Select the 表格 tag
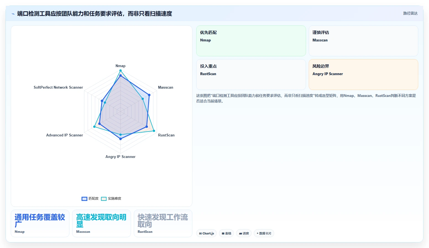Image resolution: width=429 pixels, height=248 pixels. tap(226, 233)
